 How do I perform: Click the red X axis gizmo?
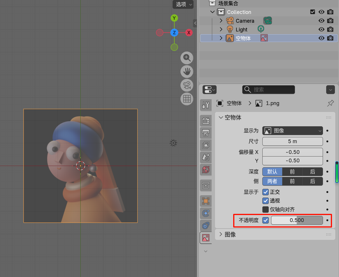[x=189, y=33]
